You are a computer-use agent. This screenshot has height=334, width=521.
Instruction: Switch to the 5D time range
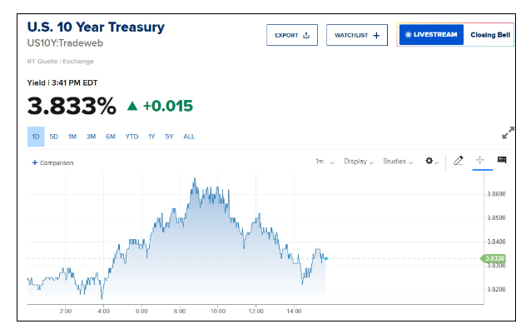(x=54, y=137)
